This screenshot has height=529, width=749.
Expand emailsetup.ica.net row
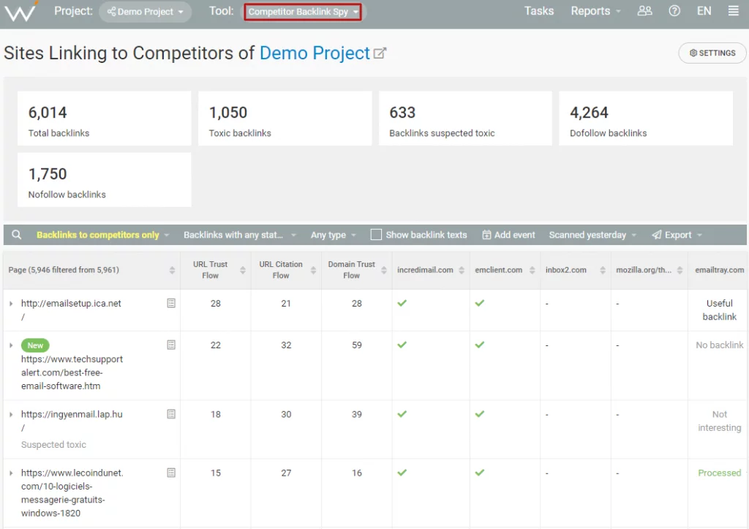[11, 304]
